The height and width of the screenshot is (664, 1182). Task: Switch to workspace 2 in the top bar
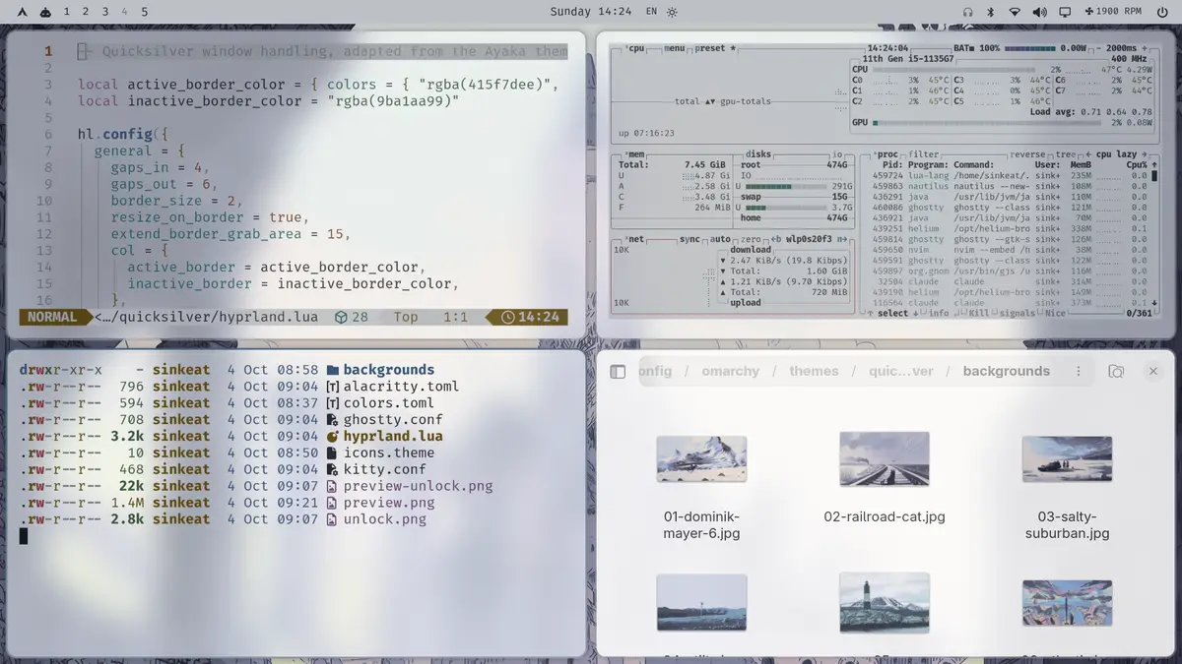[x=86, y=12]
